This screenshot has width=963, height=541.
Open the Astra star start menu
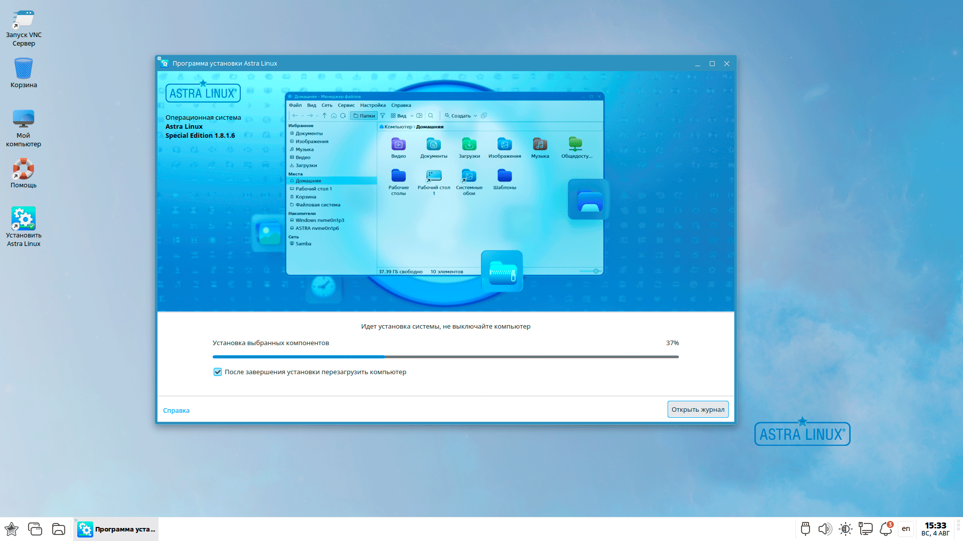[12, 529]
